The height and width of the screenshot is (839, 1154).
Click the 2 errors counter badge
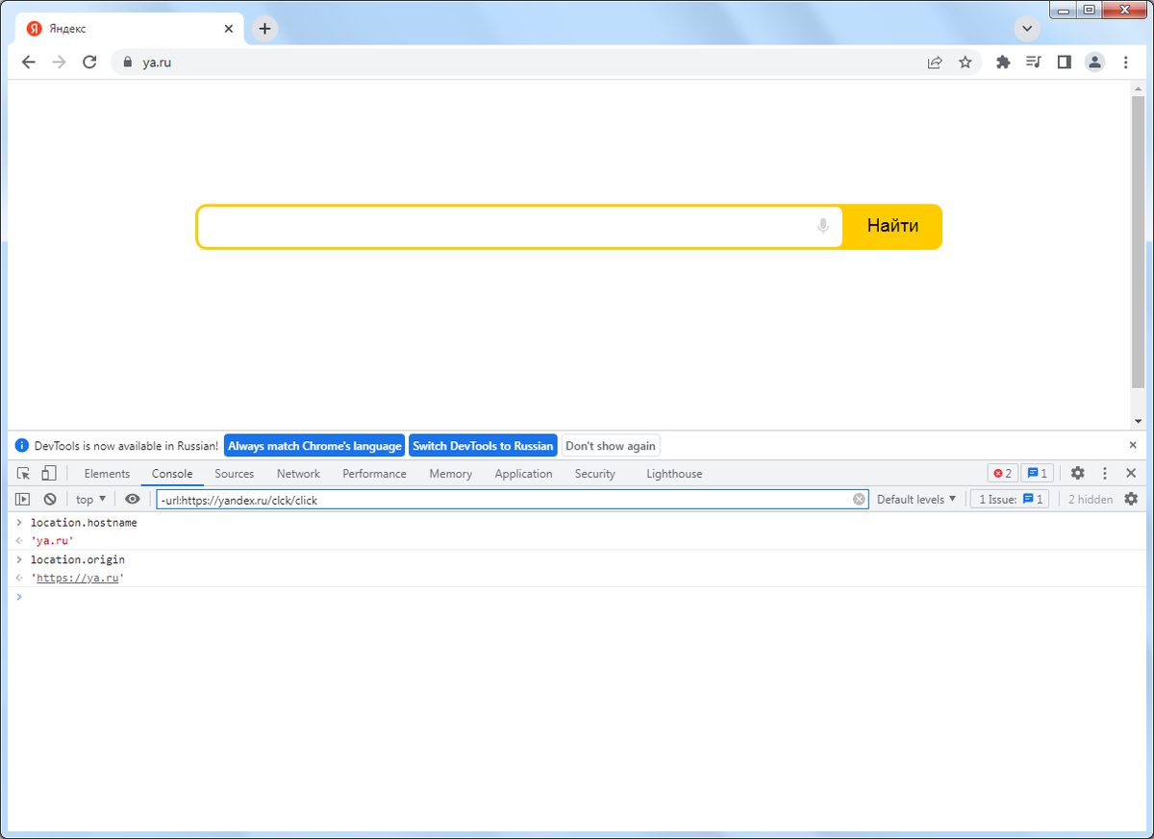tap(1002, 474)
